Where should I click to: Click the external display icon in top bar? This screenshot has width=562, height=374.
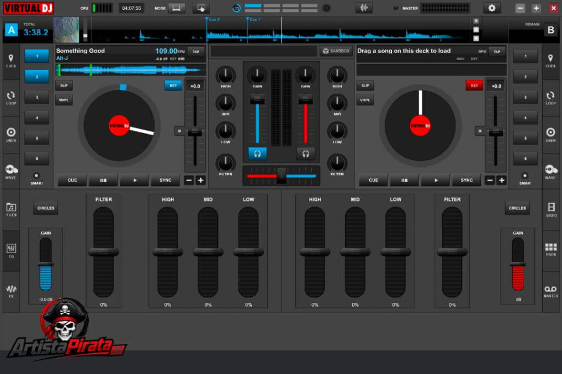pos(201,8)
